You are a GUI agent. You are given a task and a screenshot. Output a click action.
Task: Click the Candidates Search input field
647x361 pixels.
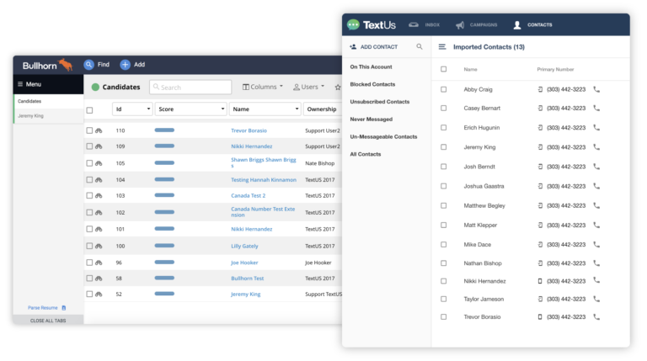click(x=190, y=88)
